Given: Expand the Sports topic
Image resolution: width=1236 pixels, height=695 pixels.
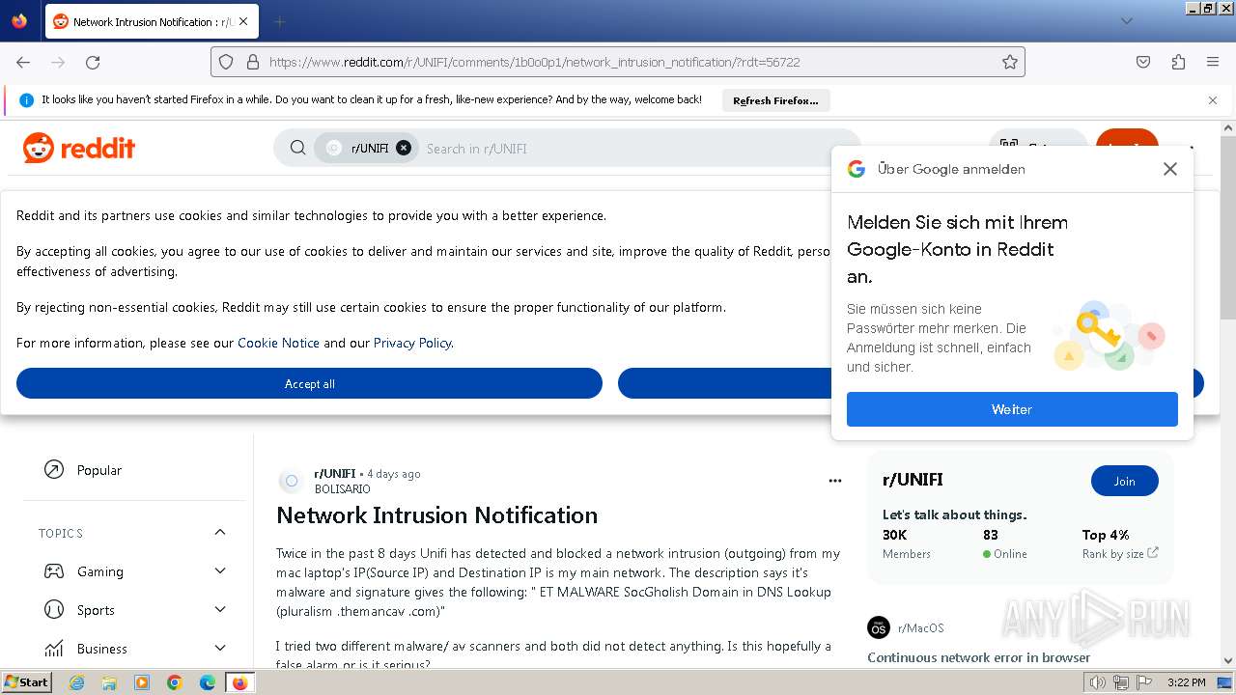Looking at the screenshot, I should [220, 610].
